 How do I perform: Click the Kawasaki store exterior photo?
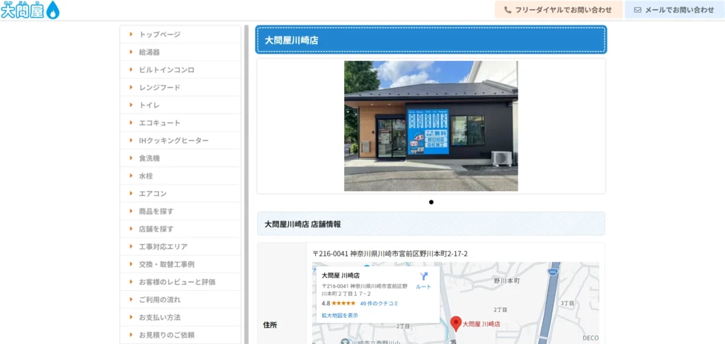[x=430, y=126]
